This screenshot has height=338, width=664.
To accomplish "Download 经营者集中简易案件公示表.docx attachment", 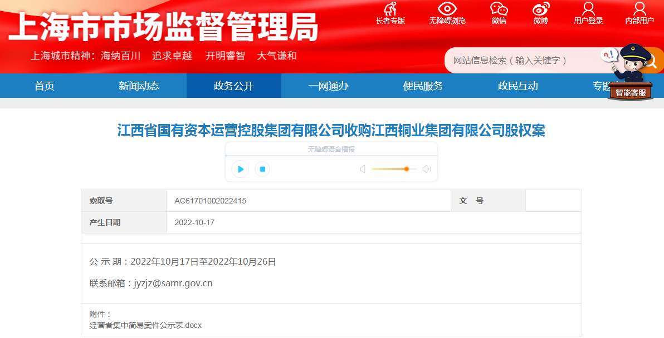I will (x=146, y=325).
